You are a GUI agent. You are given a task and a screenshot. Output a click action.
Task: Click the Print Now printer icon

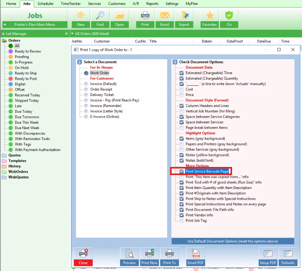[x=149, y=253]
